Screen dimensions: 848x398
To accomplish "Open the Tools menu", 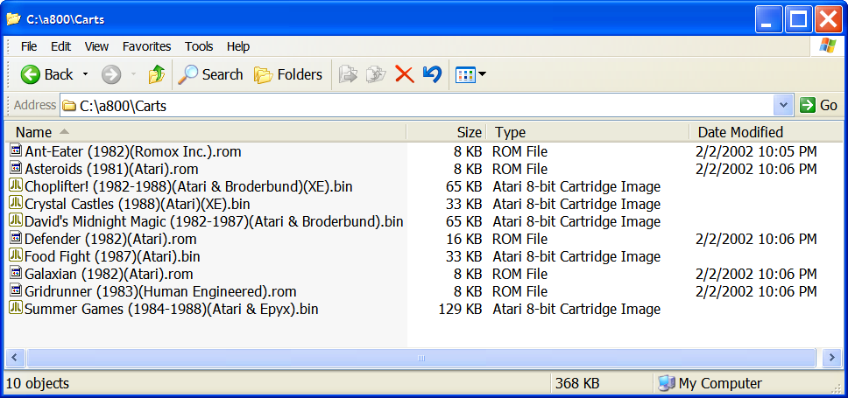I will (199, 46).
